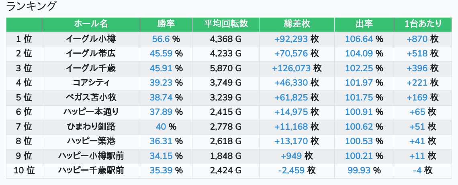The width and height of the screenshot is (458, 185).
Task: Click the -2,459 negative difference value
Action: pyautogui.click(x=291, y=171)
